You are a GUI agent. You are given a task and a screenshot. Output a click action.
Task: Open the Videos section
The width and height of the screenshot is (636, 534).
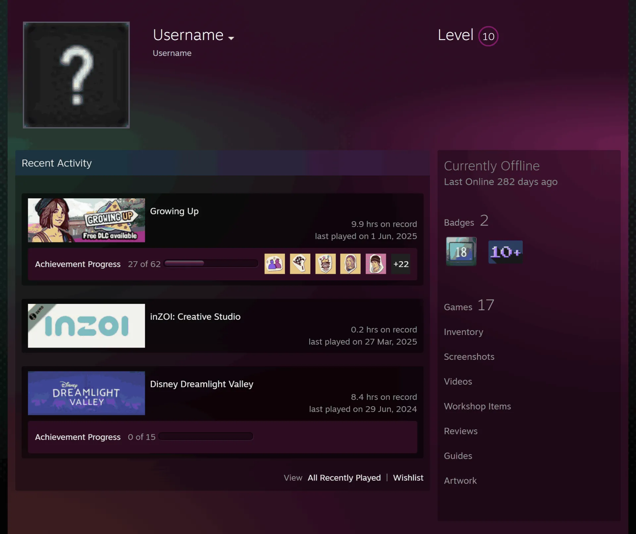[458, 382]
